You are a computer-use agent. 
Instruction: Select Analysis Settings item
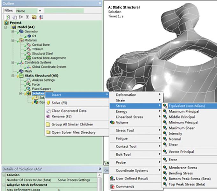pos(43,80)
